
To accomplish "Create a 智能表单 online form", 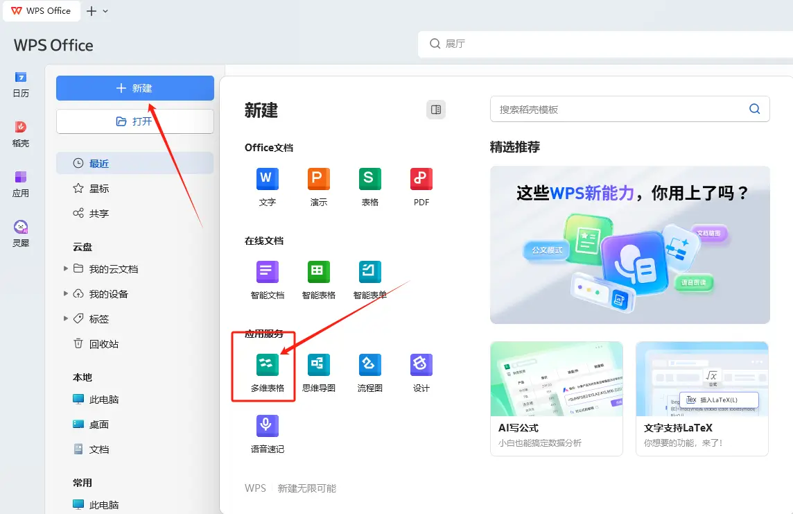I will [369, 280].
